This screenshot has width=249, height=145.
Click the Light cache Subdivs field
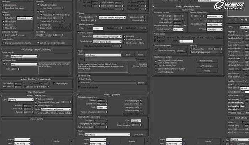101,101
